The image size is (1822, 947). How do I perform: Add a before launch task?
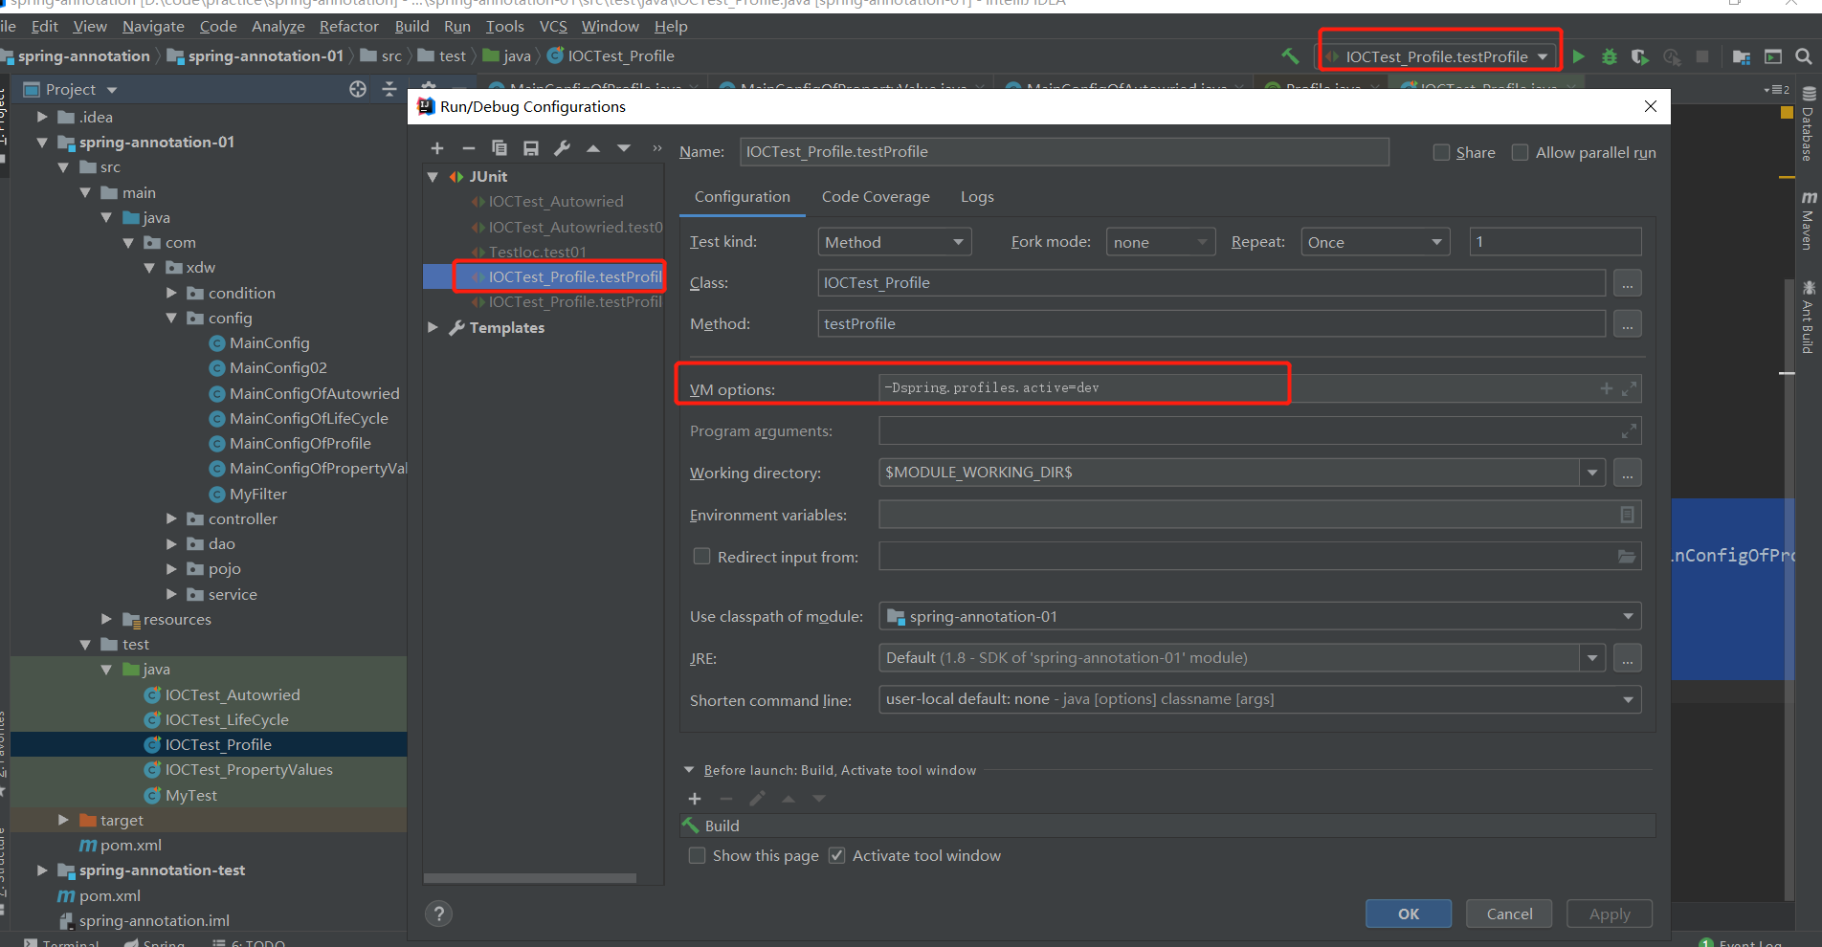[x=695, y=799]
